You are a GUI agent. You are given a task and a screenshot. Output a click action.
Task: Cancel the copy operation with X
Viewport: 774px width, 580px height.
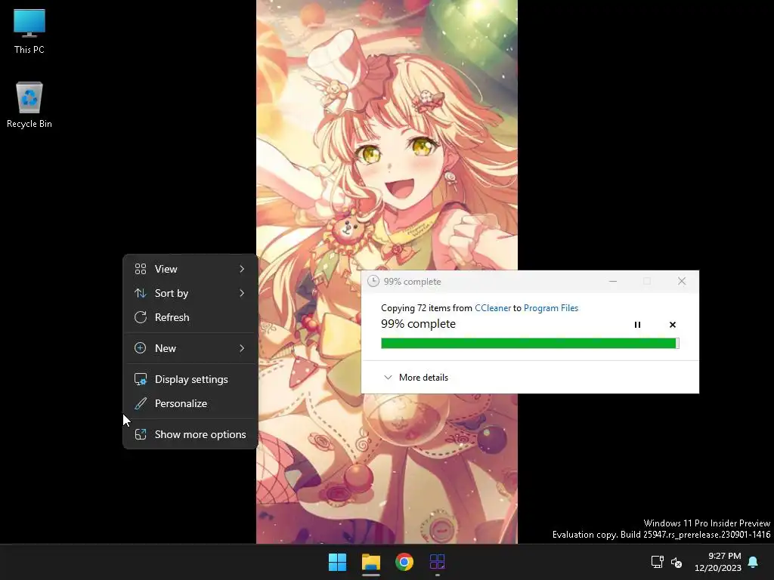pyautogui.click(x=672, y=325)
